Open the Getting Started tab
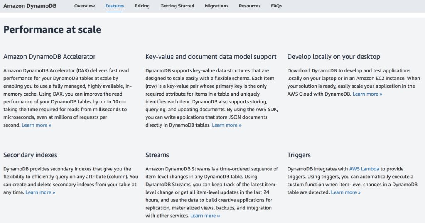This screenshot has width=425, height=223. point(177,6)
